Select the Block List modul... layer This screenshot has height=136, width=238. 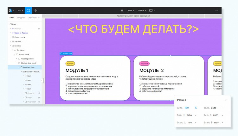tap(32, 71)
